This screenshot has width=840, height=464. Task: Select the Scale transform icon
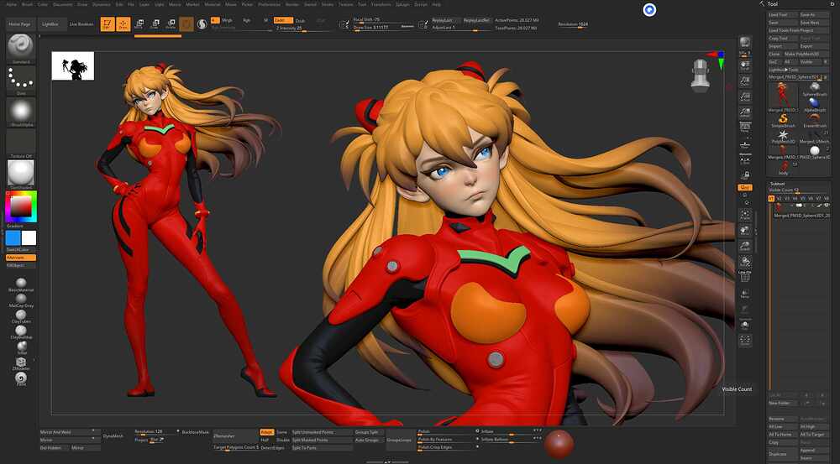pyautogui.click(x=155, y=24)
